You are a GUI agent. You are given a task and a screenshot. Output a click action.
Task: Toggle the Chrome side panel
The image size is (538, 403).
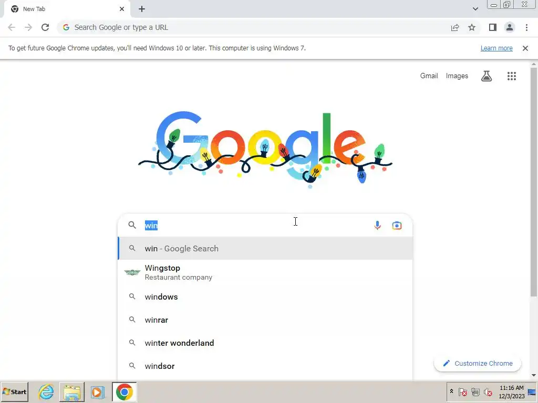493,27
